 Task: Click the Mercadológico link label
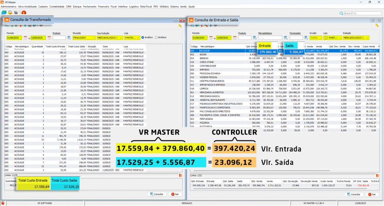(x=265, y=33)
